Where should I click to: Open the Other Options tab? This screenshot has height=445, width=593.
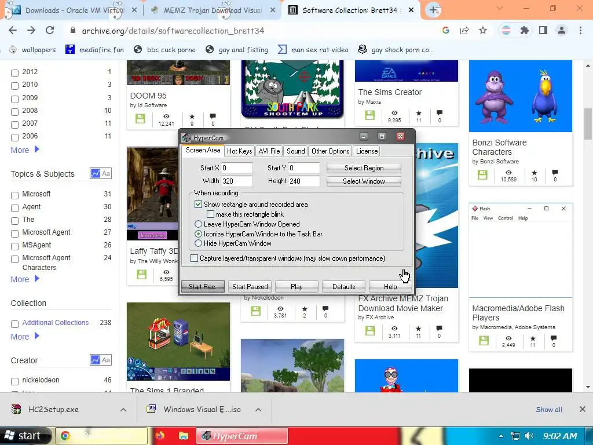[331, 151]
